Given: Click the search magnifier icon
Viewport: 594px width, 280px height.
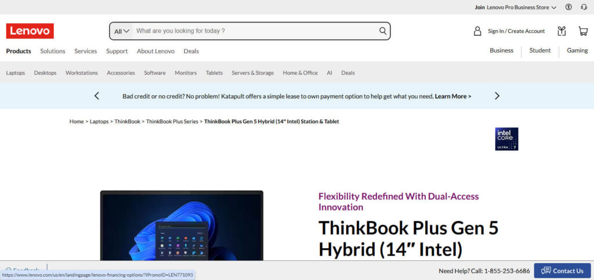Looking at the screenshot, I should tap(383, 31).
